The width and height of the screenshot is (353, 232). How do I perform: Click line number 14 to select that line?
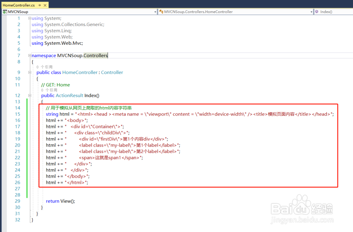pos(17,108)
